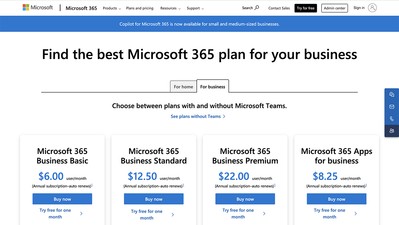Screen dimensions: 399x225
Task: Click Microsoft 365 in the navigation bar
Action: click(81, 8)
